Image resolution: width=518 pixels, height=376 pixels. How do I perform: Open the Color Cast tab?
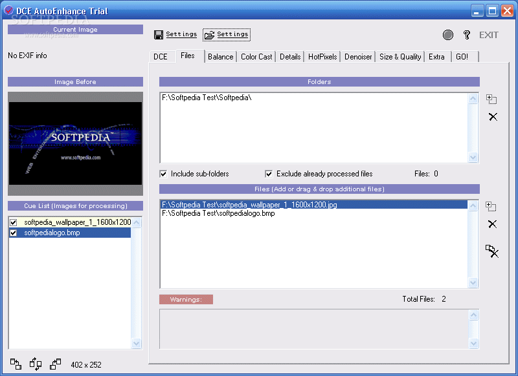(256, 57)
